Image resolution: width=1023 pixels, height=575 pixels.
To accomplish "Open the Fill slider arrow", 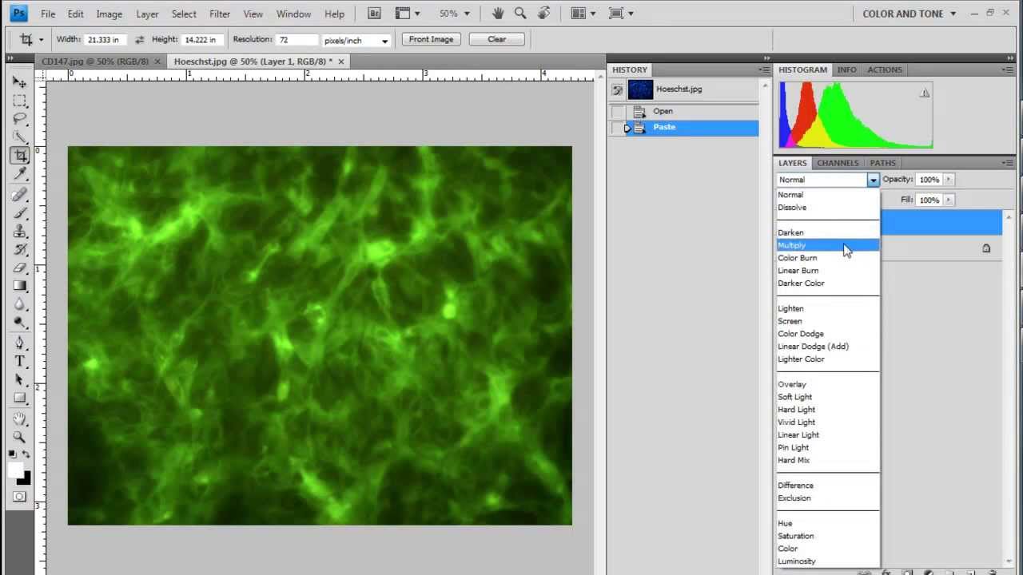I will (x=949, y=200).
